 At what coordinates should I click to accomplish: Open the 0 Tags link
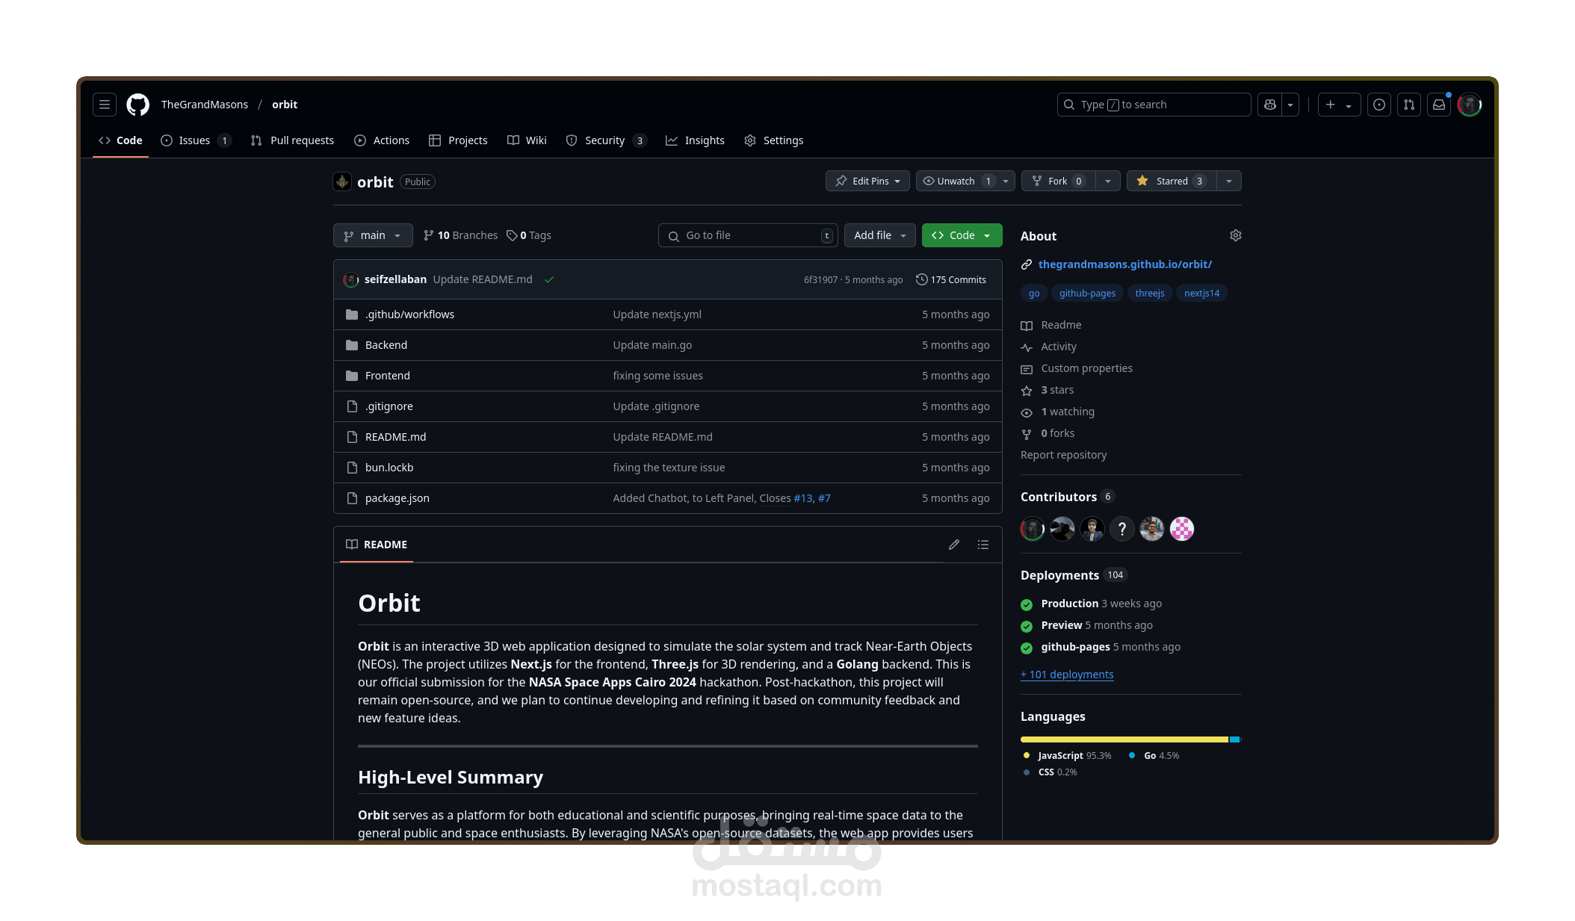529,235
